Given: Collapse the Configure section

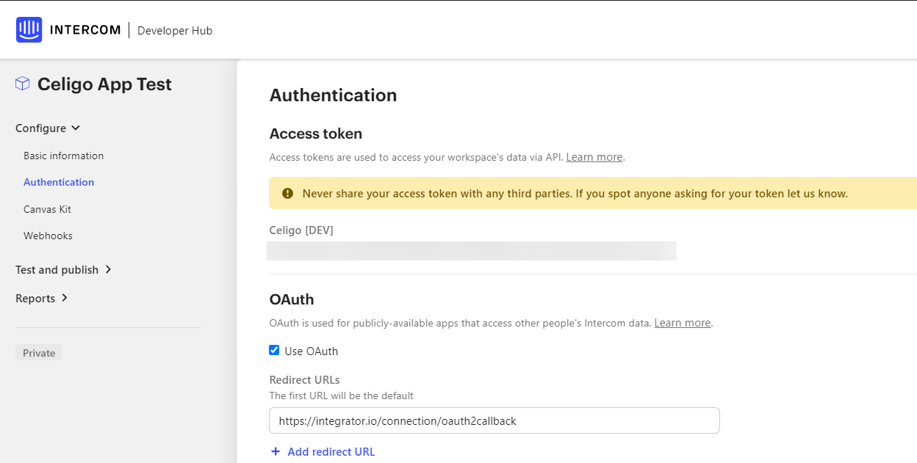Looking at the screenshot, I should coord(48,128).
